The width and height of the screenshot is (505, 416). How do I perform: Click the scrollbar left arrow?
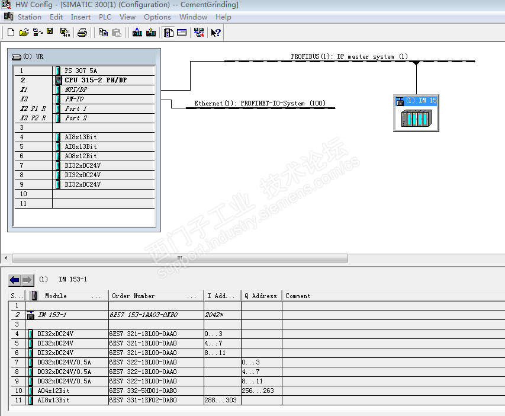6,258
